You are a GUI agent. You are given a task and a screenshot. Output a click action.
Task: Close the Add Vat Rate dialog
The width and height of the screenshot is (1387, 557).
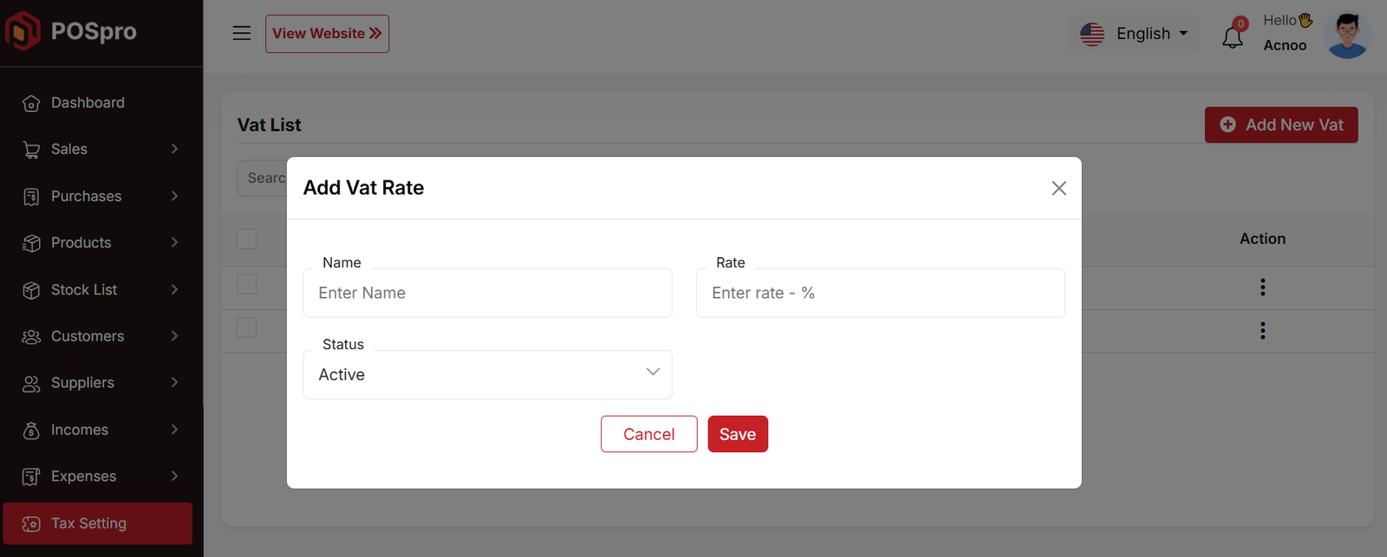click(1058, 188)
